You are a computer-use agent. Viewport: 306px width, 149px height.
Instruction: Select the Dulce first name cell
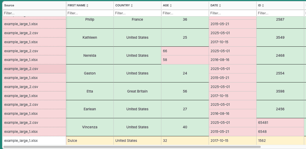(90, 141)
